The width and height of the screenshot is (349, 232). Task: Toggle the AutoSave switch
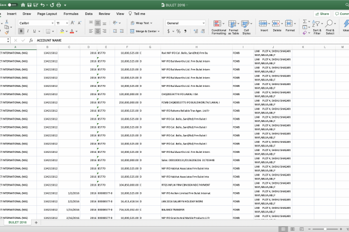tap(12, 5)
